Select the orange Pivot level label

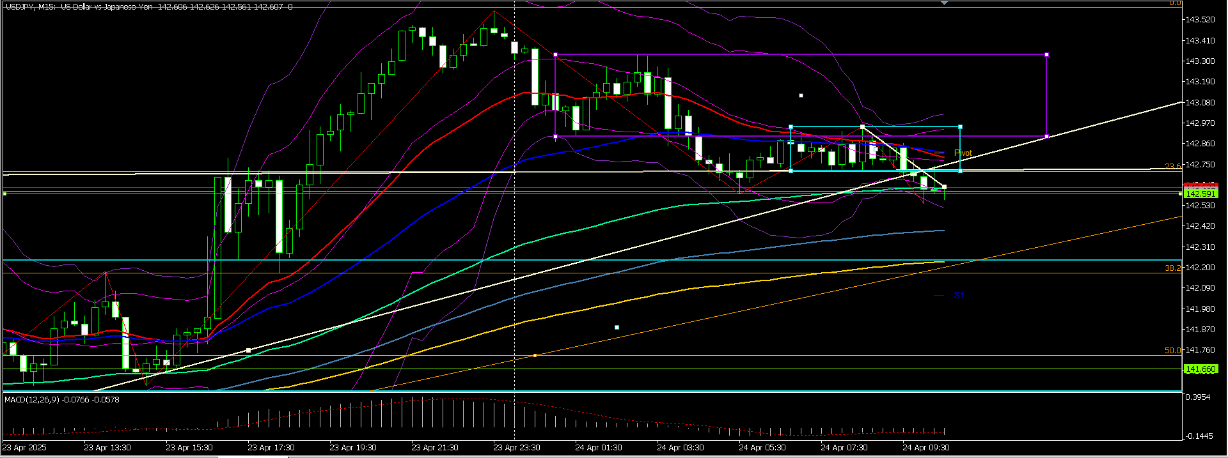[x=963, y=153]
